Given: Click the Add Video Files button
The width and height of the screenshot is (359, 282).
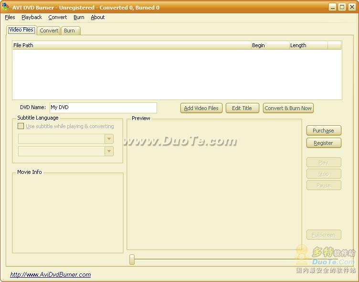Looking at the screenshot, I should click(201, 108).
